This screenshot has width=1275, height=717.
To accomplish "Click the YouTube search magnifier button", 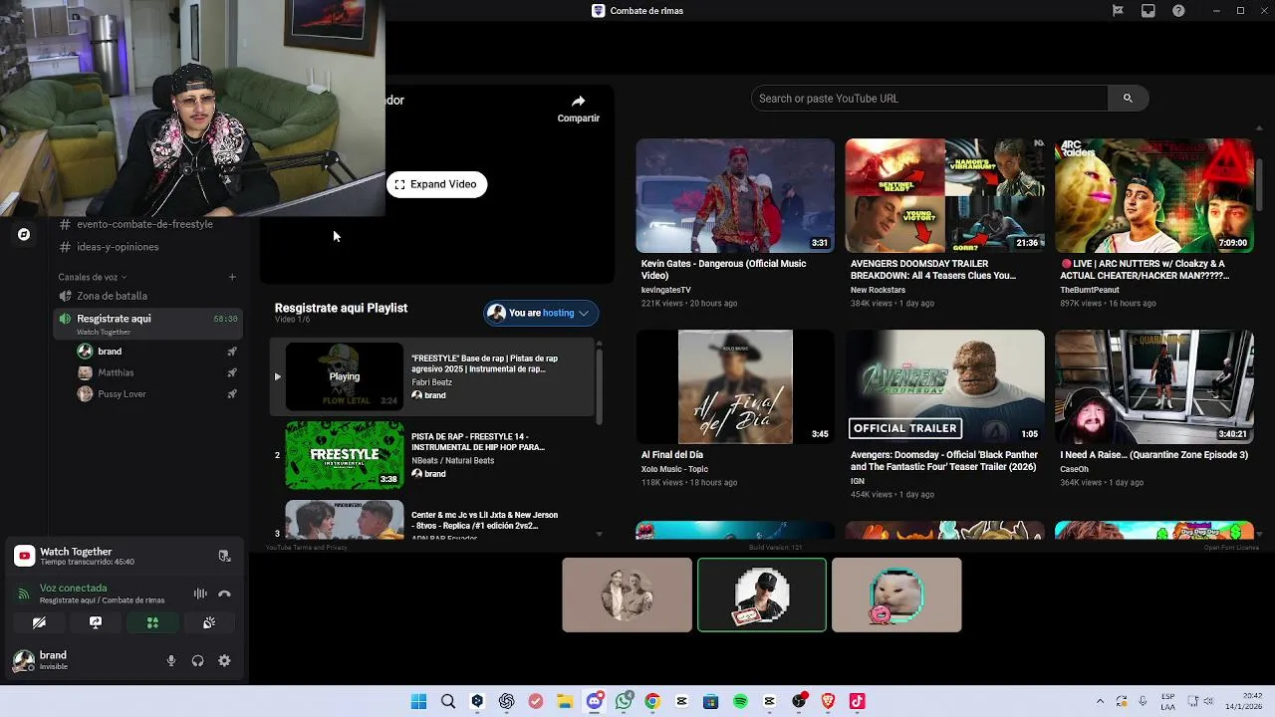I will click(x=1128, y=99).
